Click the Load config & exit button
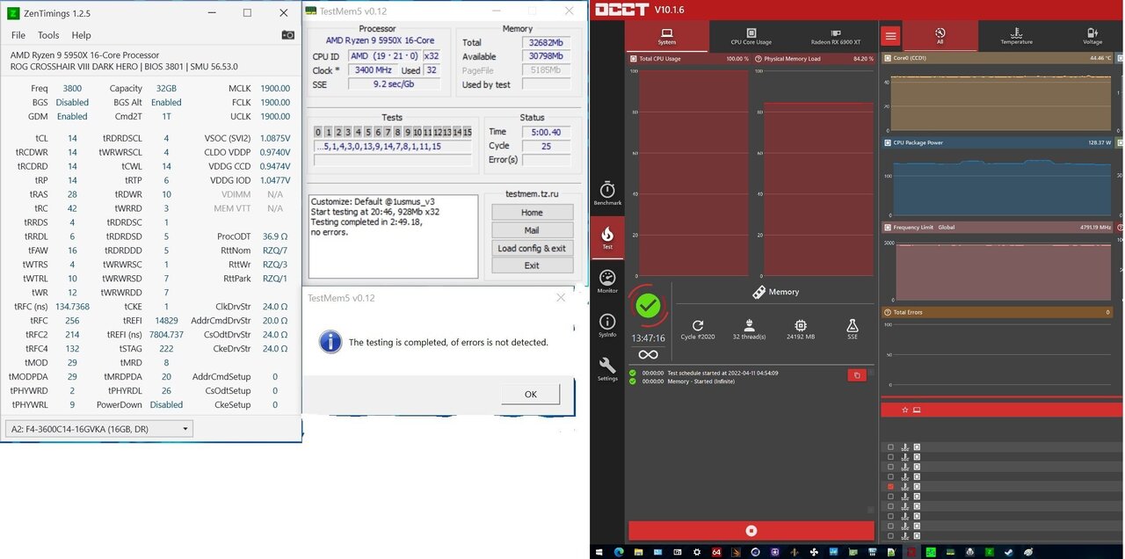This screenshot has height=559, width=1125. 532,248
